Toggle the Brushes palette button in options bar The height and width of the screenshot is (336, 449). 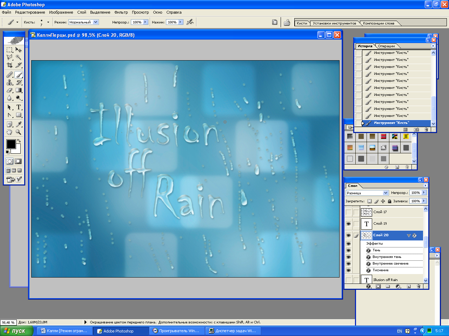(275, 22)
